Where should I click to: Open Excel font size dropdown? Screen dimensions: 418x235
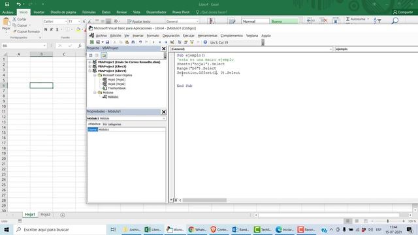[79, 22]
